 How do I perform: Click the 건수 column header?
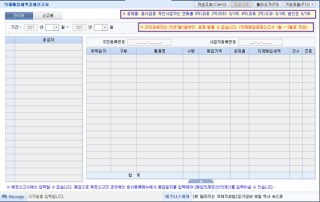click(296, 51)
